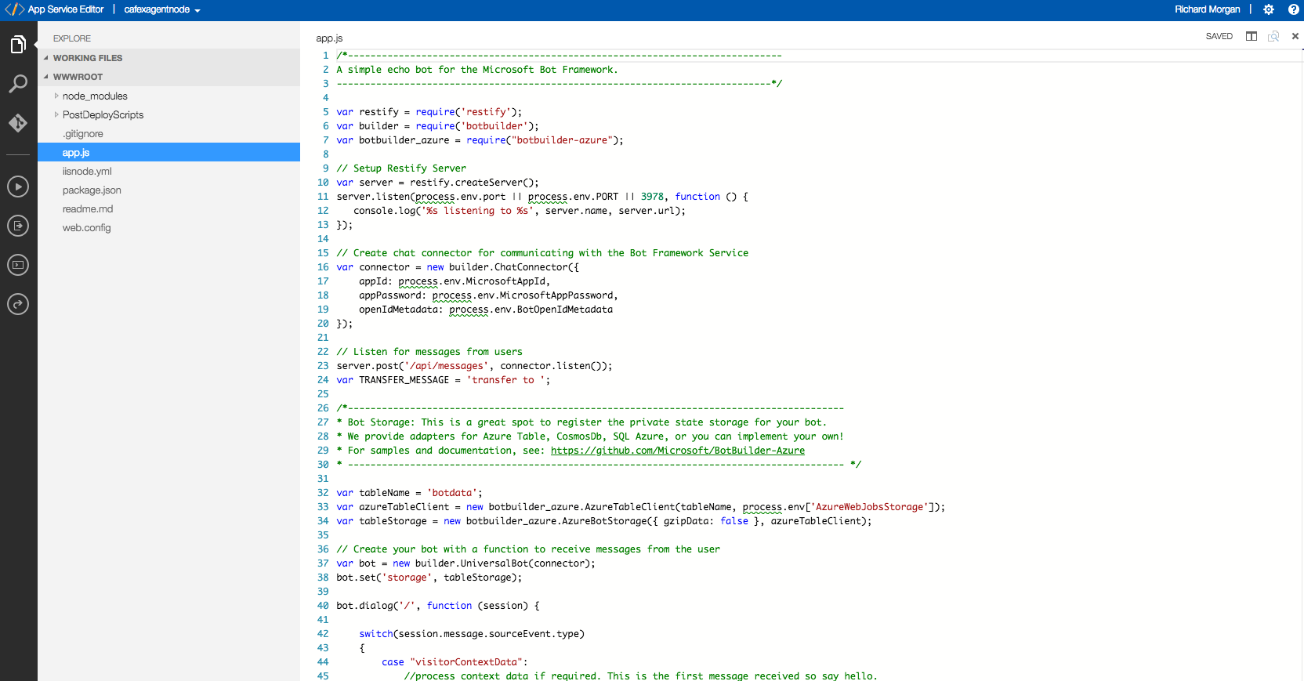Image resolution: width=1304 pixels, height=681 pixels.
Task: Click the 3978 port number on line 11
Action: (652, 196)
